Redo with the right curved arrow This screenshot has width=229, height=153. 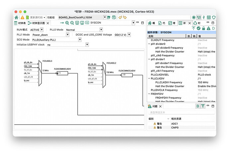click(125, 18)
